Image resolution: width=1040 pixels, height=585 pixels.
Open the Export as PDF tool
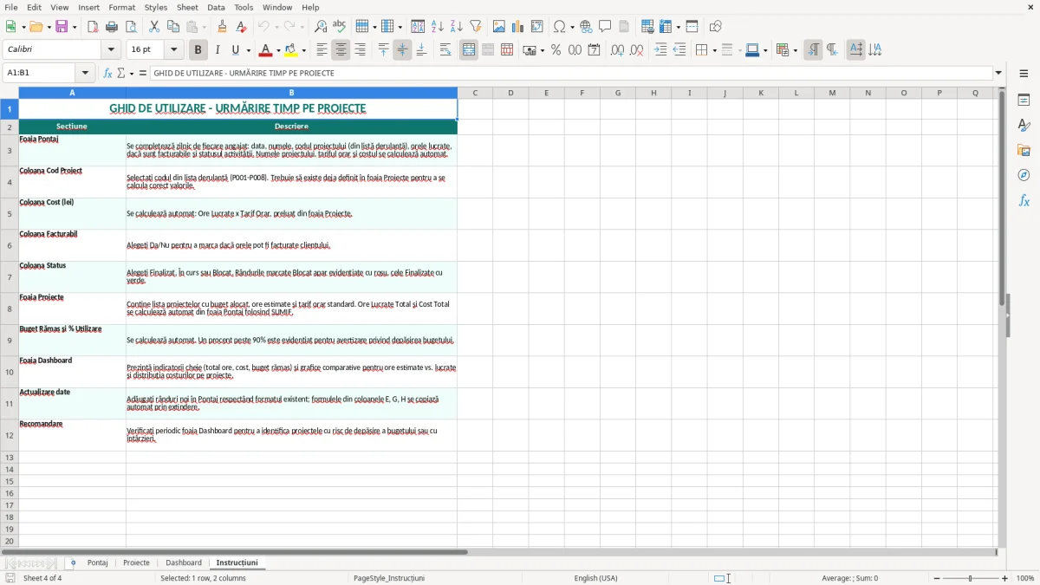pyautogui.click(x=93, y=27)
